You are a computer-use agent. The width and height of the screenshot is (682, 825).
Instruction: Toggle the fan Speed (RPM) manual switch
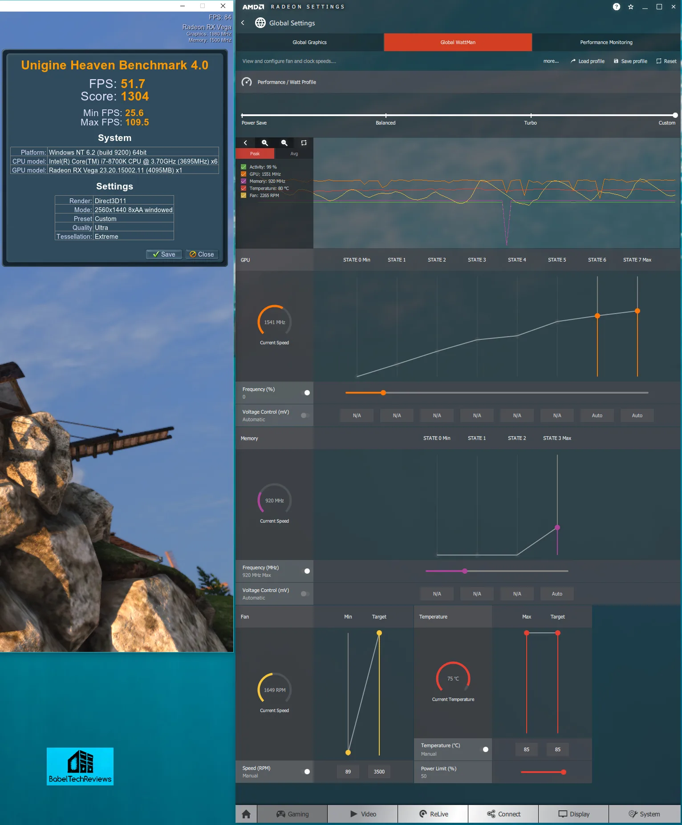click(305, 772)
